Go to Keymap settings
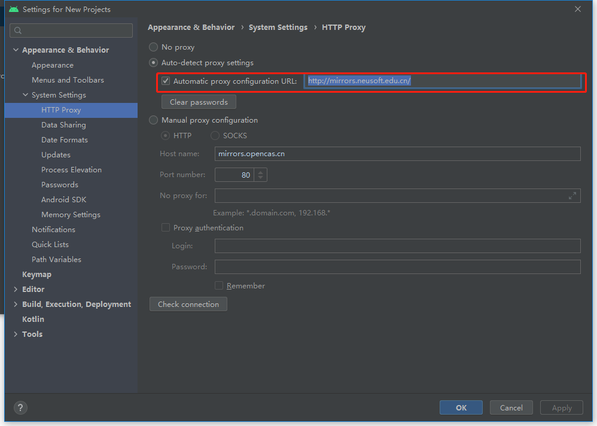The width and height of the screenshot is (597, 426). (36, 275)
